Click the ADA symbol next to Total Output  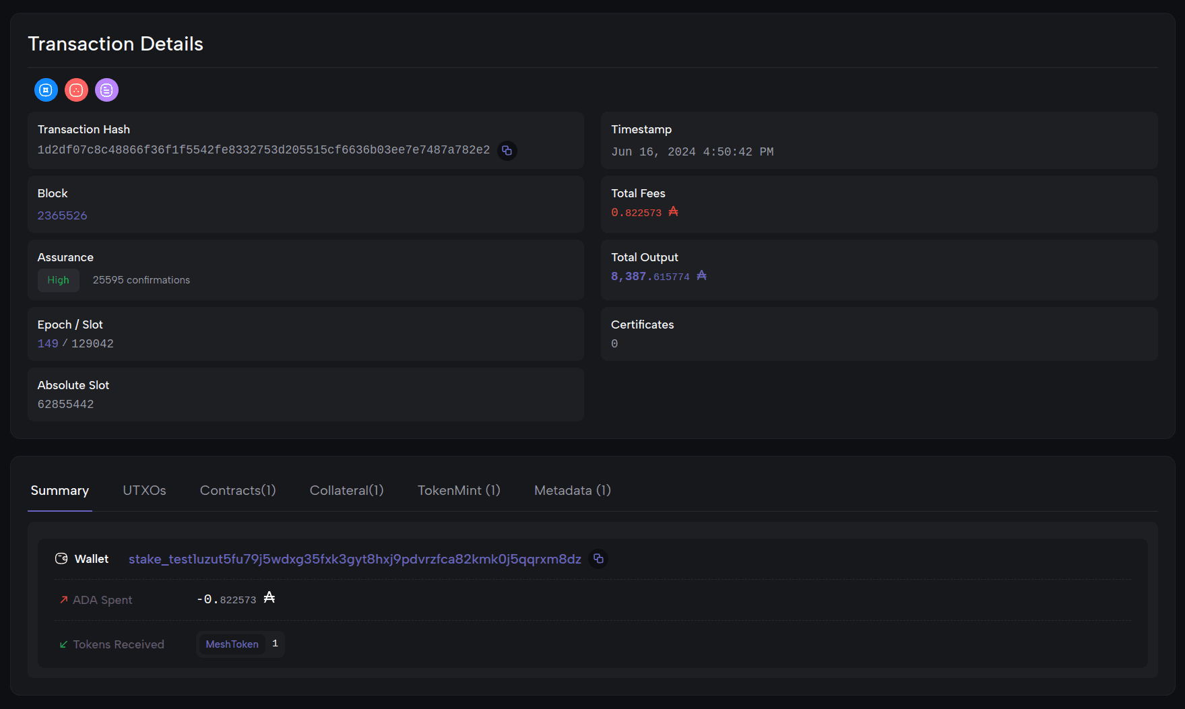click(701, 275)
